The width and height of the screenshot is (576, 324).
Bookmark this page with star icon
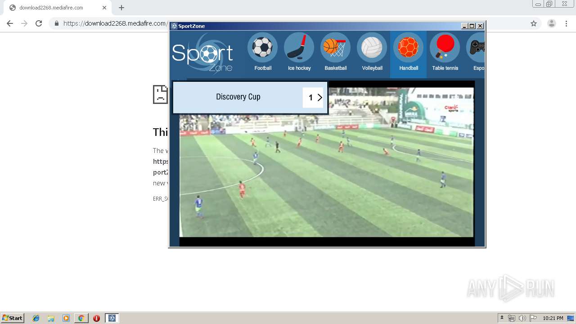coord(534,23)
